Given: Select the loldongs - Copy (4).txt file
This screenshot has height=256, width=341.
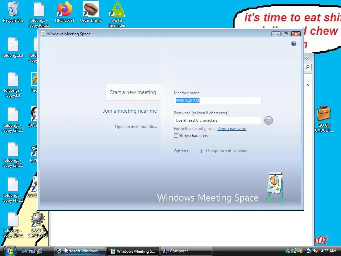Looking at the screenshot, I should click(13, 190).
